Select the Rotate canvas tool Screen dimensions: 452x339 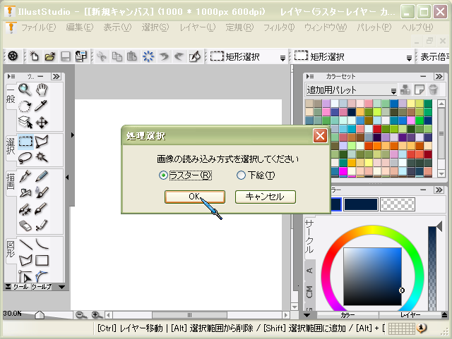pos(25,106)
